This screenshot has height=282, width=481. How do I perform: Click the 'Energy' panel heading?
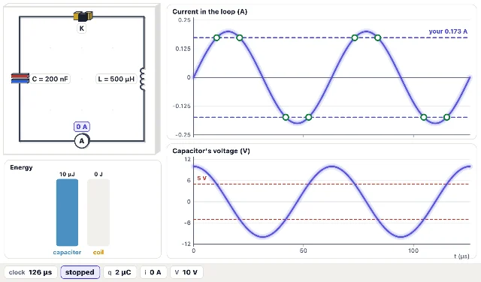(x=21, y=167)
